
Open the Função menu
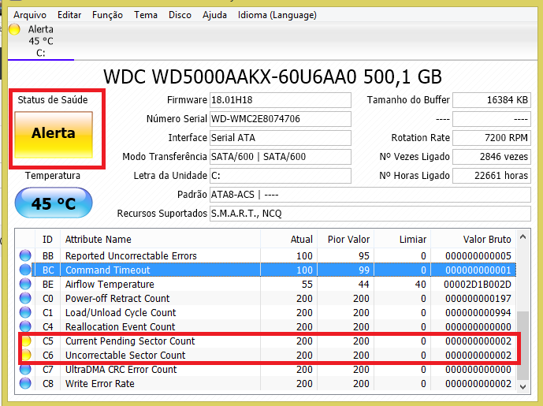(x=107, y=15)
